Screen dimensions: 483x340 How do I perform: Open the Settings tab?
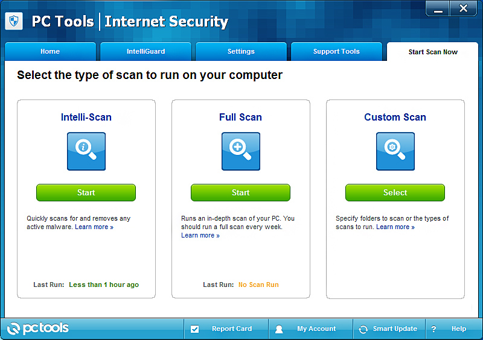[241, 51]
